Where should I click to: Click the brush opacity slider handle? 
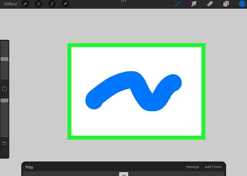(x=4, y=101)
